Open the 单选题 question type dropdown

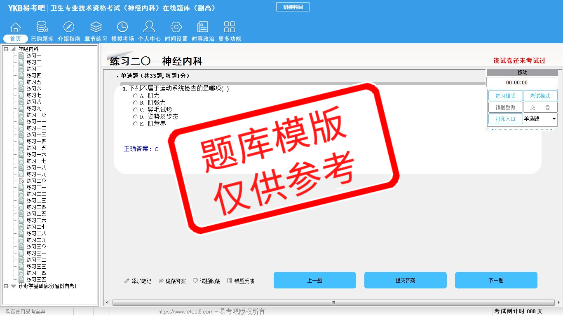coord(540,119)
